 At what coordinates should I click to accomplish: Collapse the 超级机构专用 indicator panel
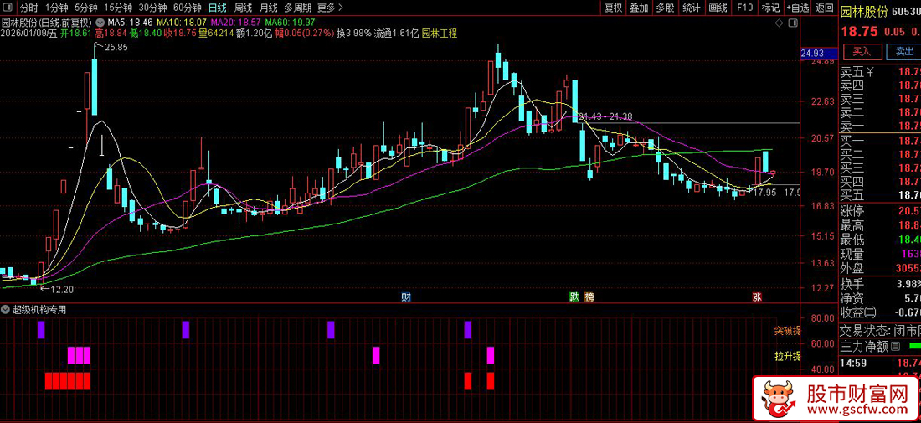point(6,309)
